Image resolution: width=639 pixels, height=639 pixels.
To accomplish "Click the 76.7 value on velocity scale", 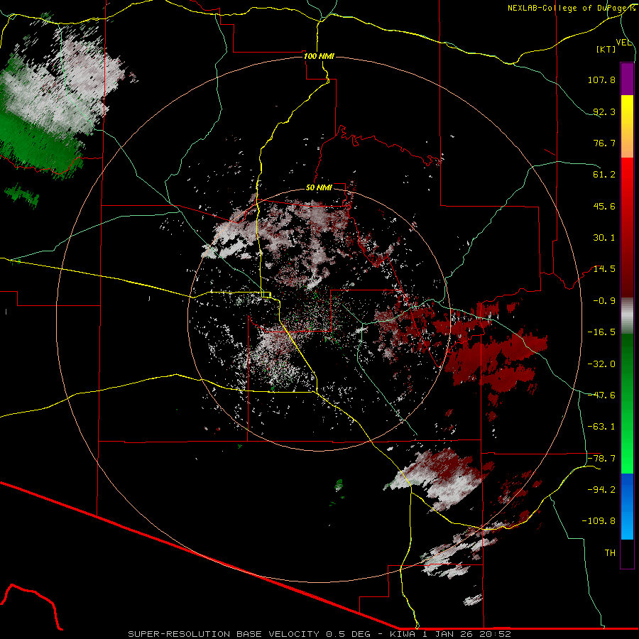I will click(x=604, y=143).
